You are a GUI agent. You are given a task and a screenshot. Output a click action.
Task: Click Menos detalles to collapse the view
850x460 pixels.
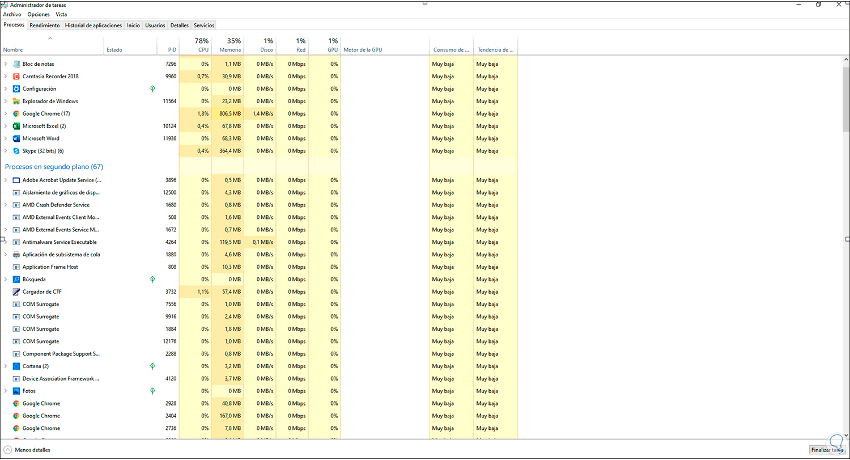pos(27,450)
